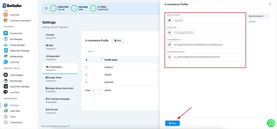Open the Broadcasting icon
The width and height of the screenshot is (277, 129).
6,56
